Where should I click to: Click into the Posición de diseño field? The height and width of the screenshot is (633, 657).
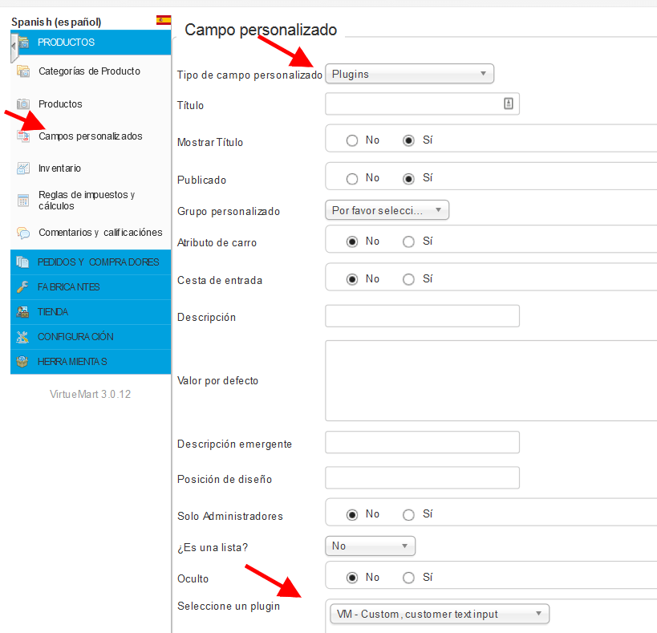(x=422, y=477)
